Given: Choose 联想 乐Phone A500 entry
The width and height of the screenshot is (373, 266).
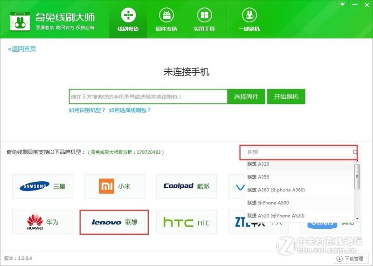Looking at the screenshot, I should (299, 203).
